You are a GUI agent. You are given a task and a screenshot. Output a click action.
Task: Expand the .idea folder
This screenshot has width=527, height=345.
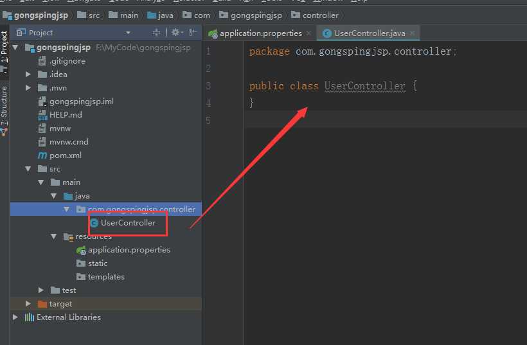pos(28,75)
